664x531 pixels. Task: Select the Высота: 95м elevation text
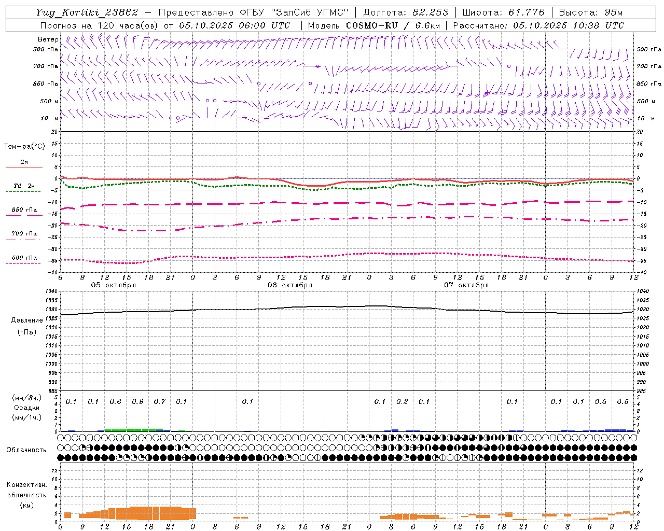click(591, 12)
